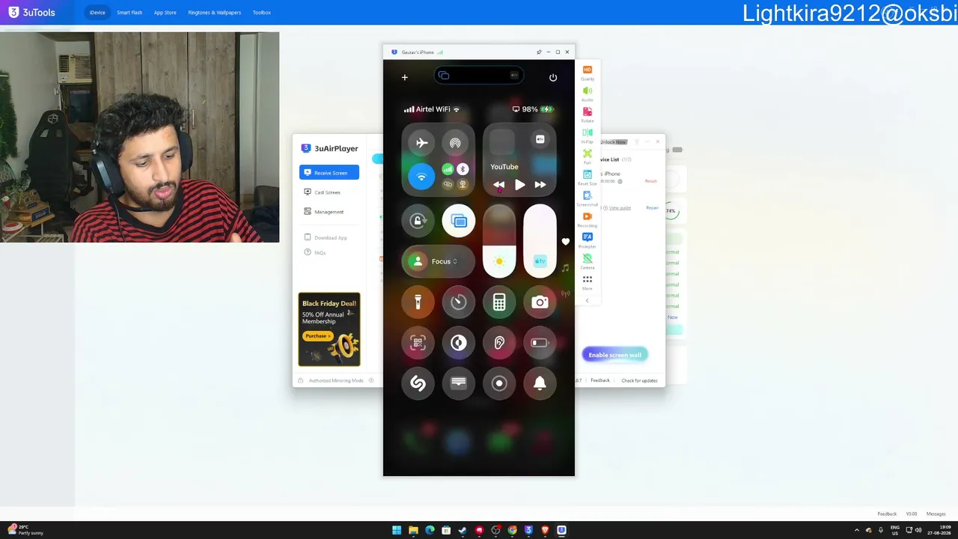This screenshot has width=958, height=539.
Task: Open the Calculator from Control Center
Action: (499, 302)
